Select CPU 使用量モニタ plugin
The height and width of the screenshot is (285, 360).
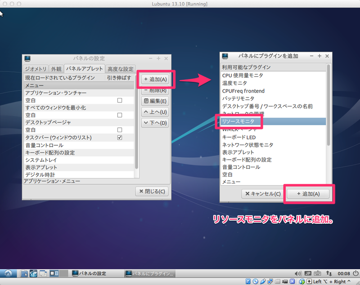coord(273,75)
